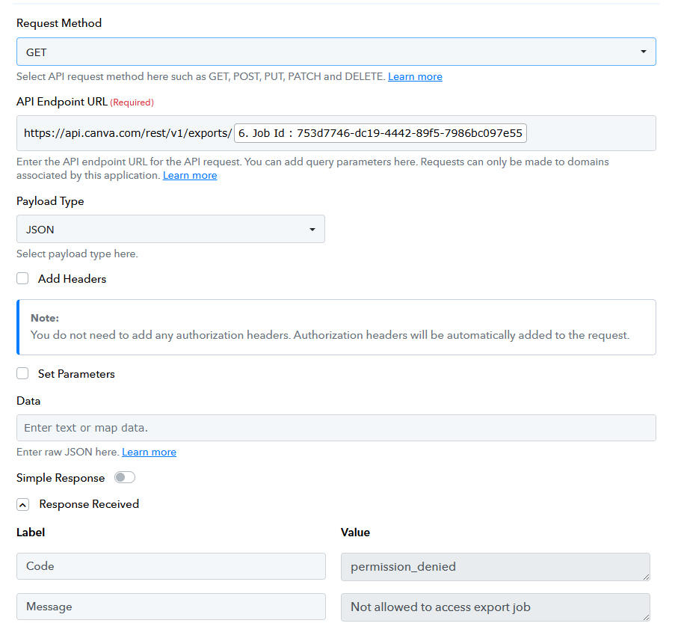Image resolution: width=675 pixels, height=638 pixels.
Task: Click the '(Required)' marker text
Action: pyautogui.click(x=132, y=102)
